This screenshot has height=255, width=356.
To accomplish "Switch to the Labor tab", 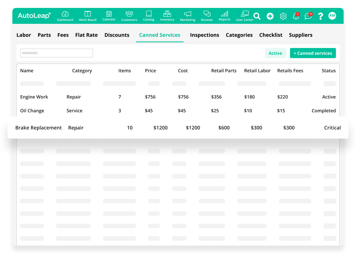I will pos(24,35).
